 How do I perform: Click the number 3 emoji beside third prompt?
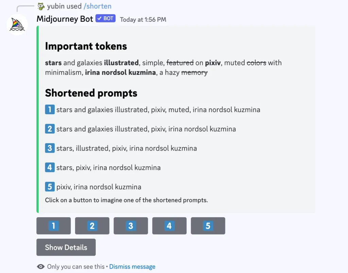click(x=50, y=148)
